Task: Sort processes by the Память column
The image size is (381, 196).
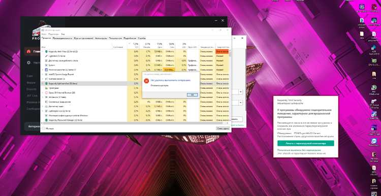Action: [x=146, y=45]
